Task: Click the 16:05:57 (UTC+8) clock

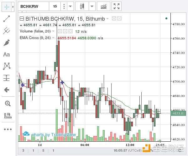Action: pos(128,150)
